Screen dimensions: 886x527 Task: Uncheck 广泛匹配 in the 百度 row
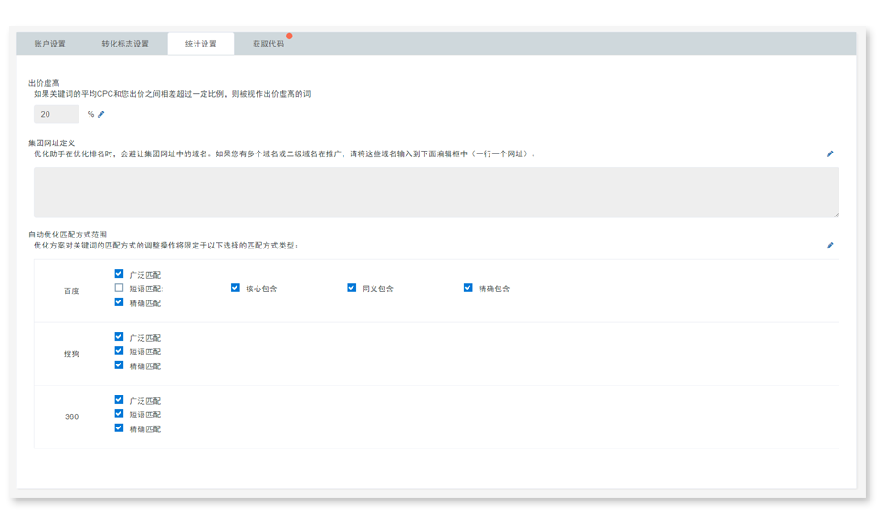point(120,273)
